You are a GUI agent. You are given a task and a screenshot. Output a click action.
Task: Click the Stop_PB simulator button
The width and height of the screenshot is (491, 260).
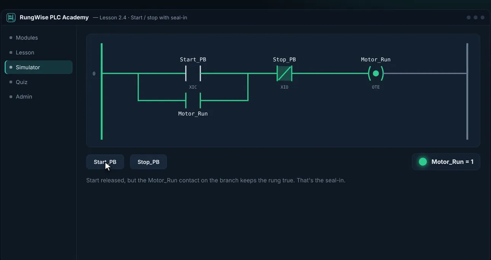pyautogui.click(x=148, y=162)
